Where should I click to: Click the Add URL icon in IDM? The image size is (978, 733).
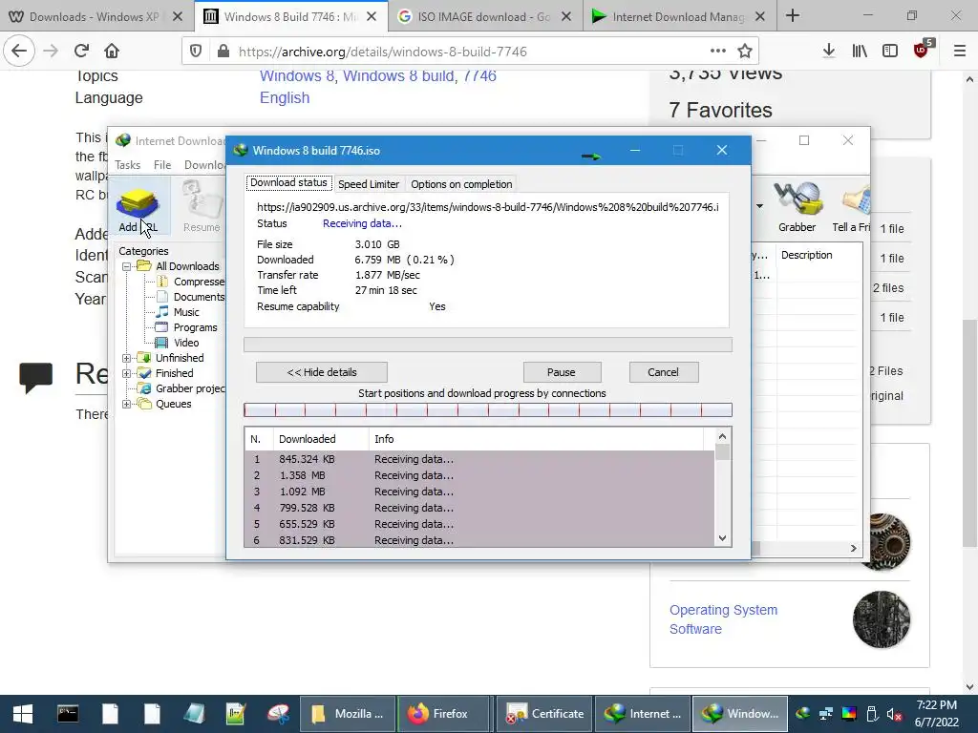click(138, 204)
